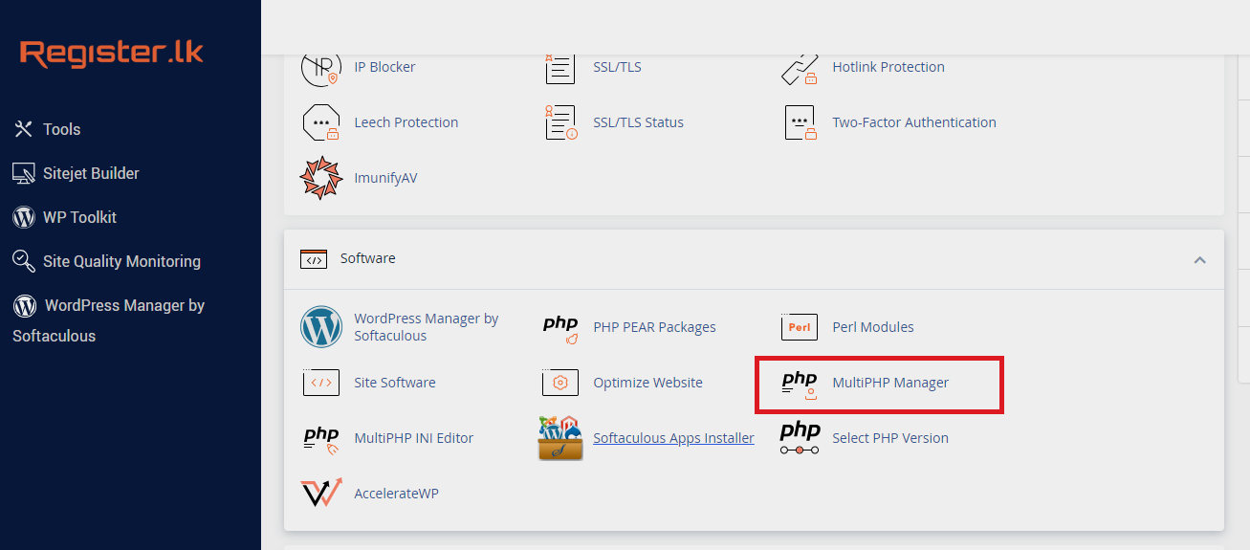Click the WP Toolkit WordPress icon
This screenshot has height=550, width=1250.
24,217
